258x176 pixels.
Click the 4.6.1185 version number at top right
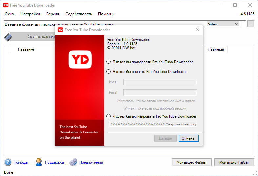[247, 14]
